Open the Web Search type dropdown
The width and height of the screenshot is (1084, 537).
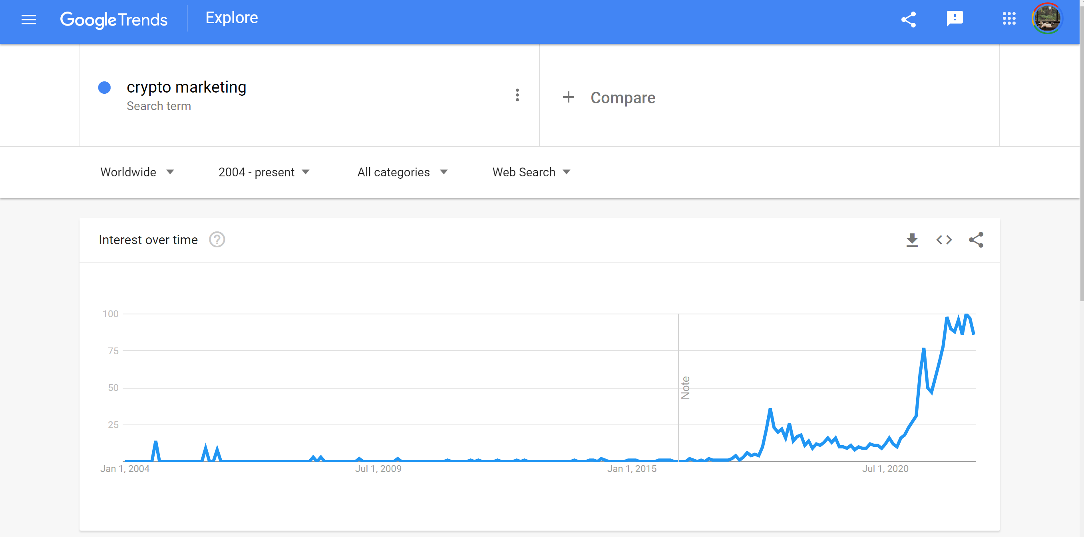coord(531,172)
